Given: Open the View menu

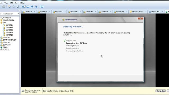Looking at the screenshot, I should coord(6,3).
